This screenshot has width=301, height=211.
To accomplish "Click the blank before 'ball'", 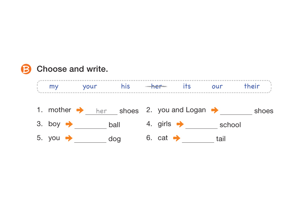I will click(90, 125).
